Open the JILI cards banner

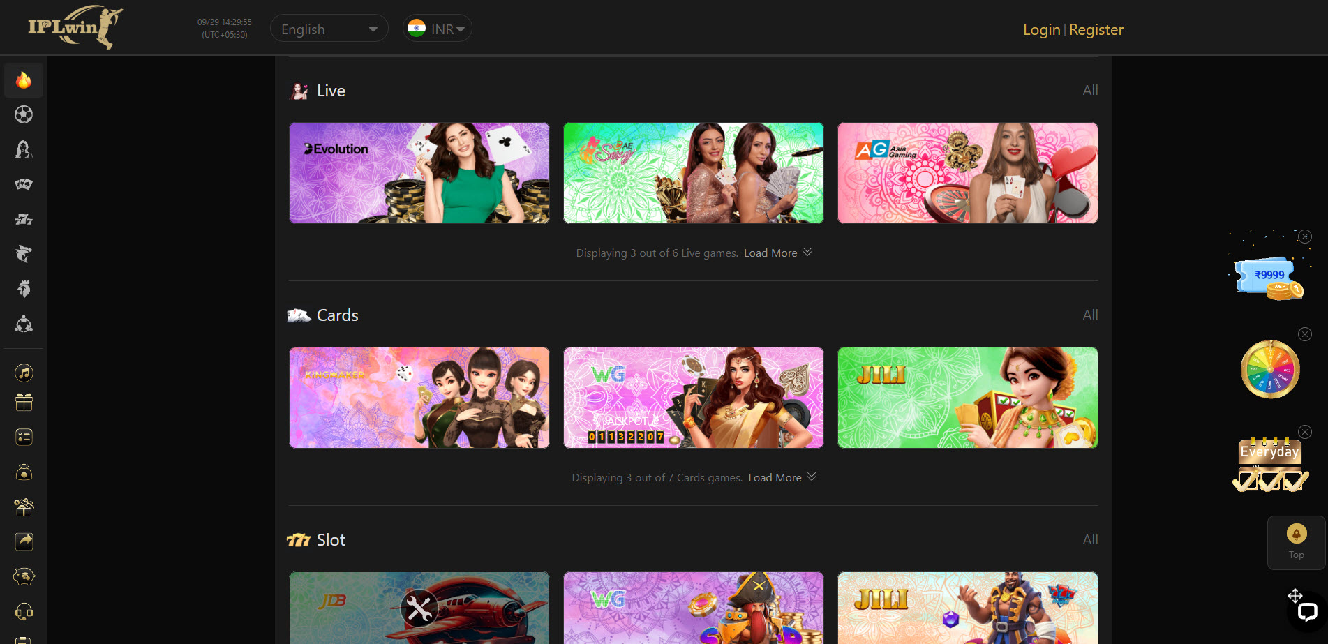tap(968, 398)
